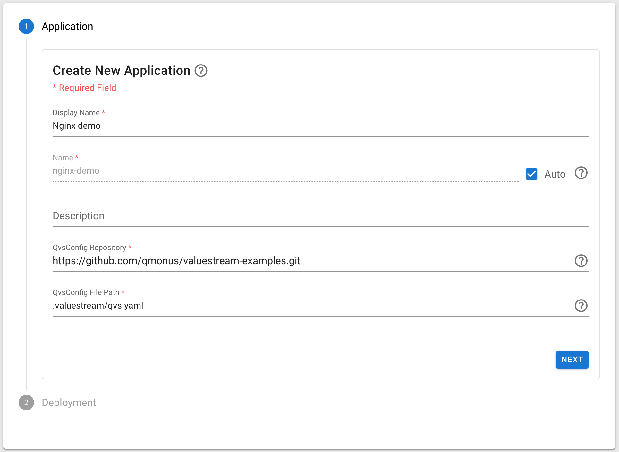Click QvsConfig File Path help icon
Screen dimensions: 619x452
581,306
